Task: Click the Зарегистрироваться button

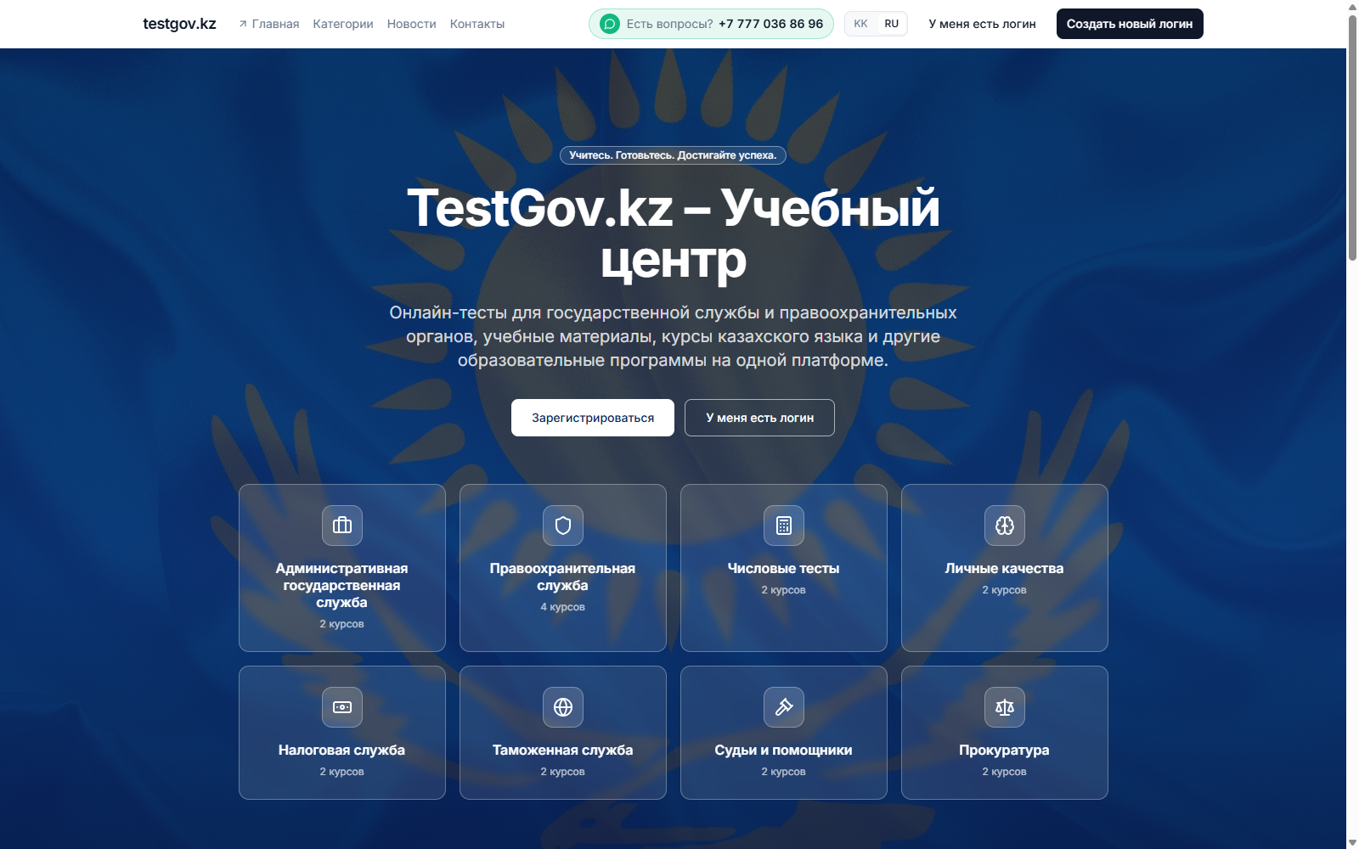Action: click(593, 418)
